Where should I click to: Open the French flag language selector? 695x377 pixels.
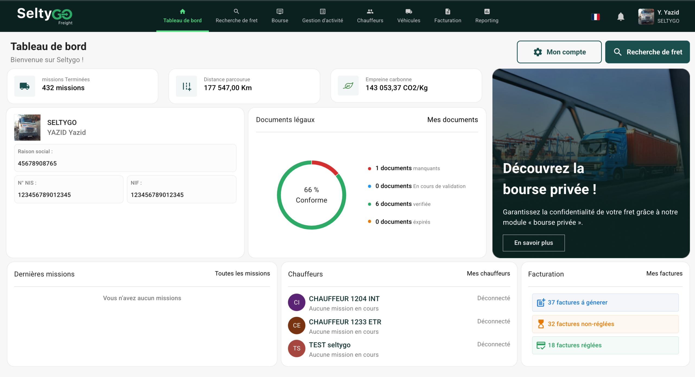click(x=595, y=17)
